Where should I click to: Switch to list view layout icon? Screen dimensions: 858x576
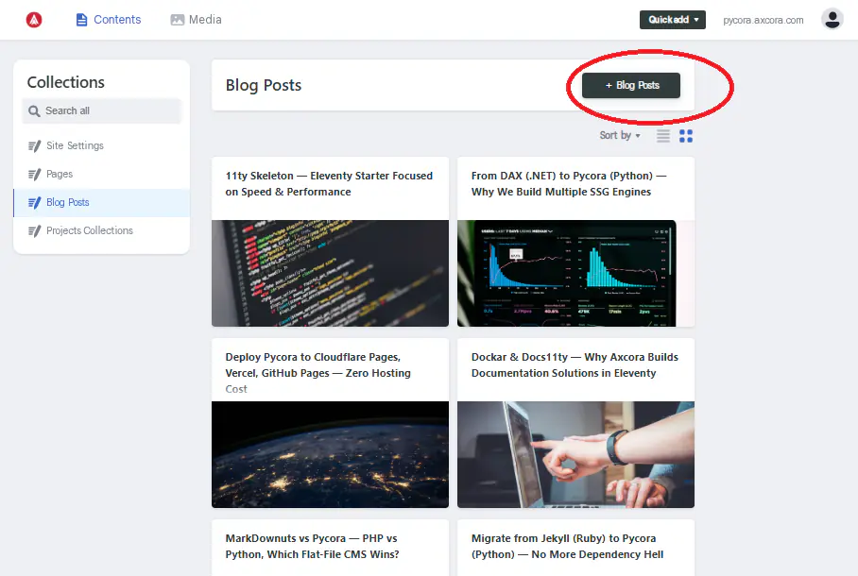coord(663,136)
